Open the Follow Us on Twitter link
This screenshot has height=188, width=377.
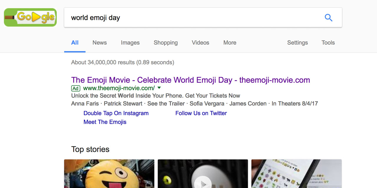coord(201,113)
